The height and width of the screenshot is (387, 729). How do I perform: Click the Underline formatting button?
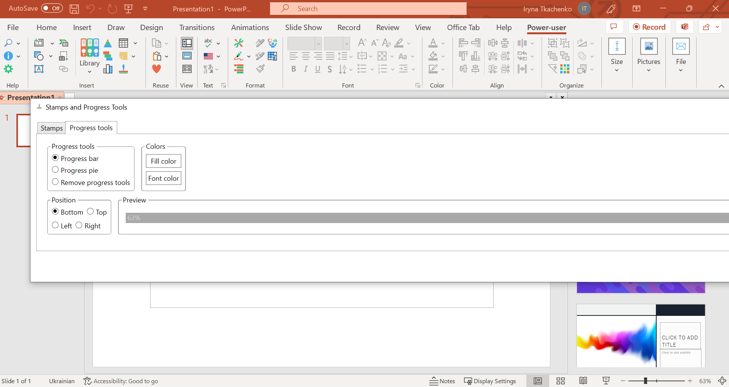(x=318, y=69)
